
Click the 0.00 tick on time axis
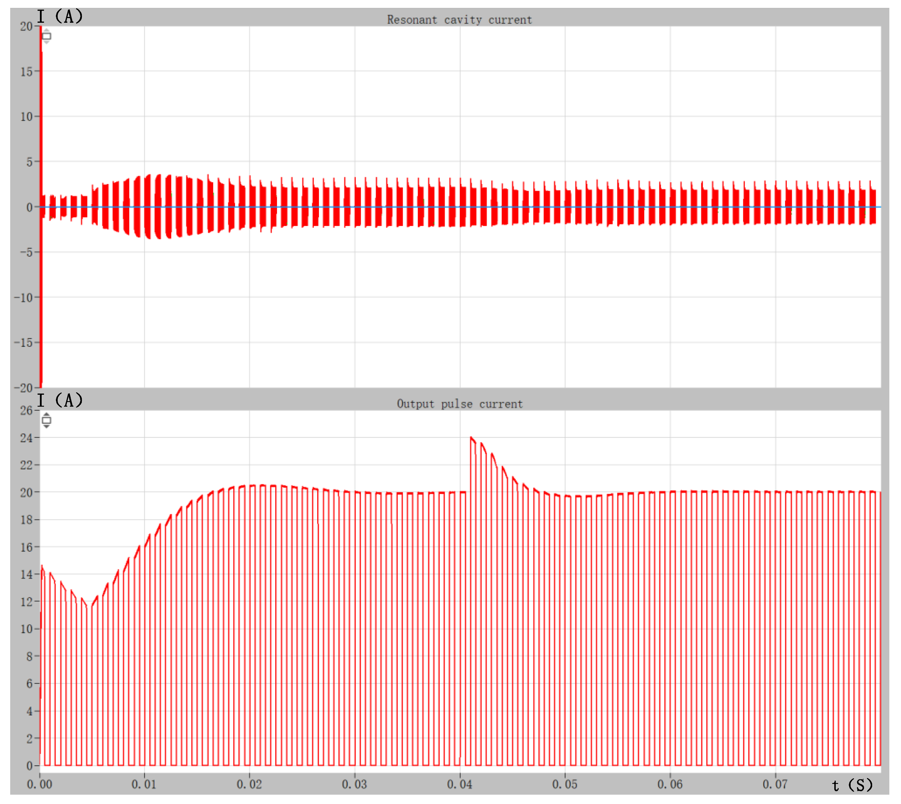point(39,784)
